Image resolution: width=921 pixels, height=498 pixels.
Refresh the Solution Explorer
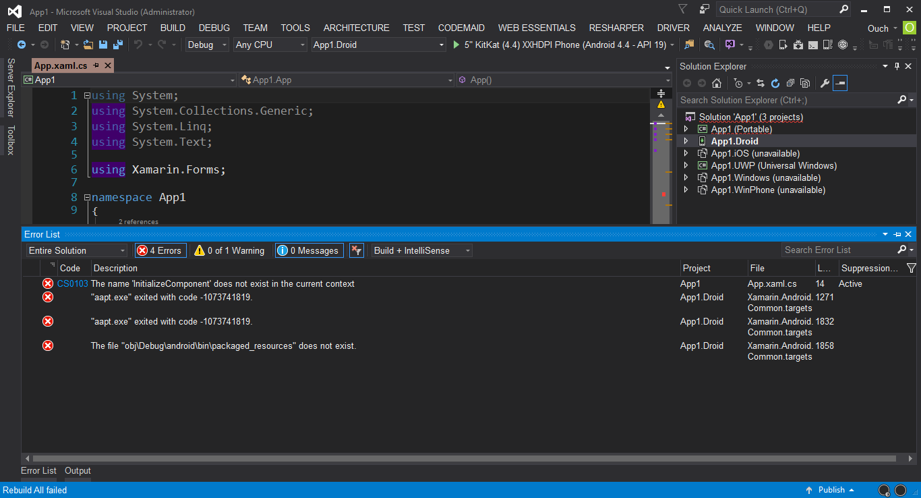775,83
